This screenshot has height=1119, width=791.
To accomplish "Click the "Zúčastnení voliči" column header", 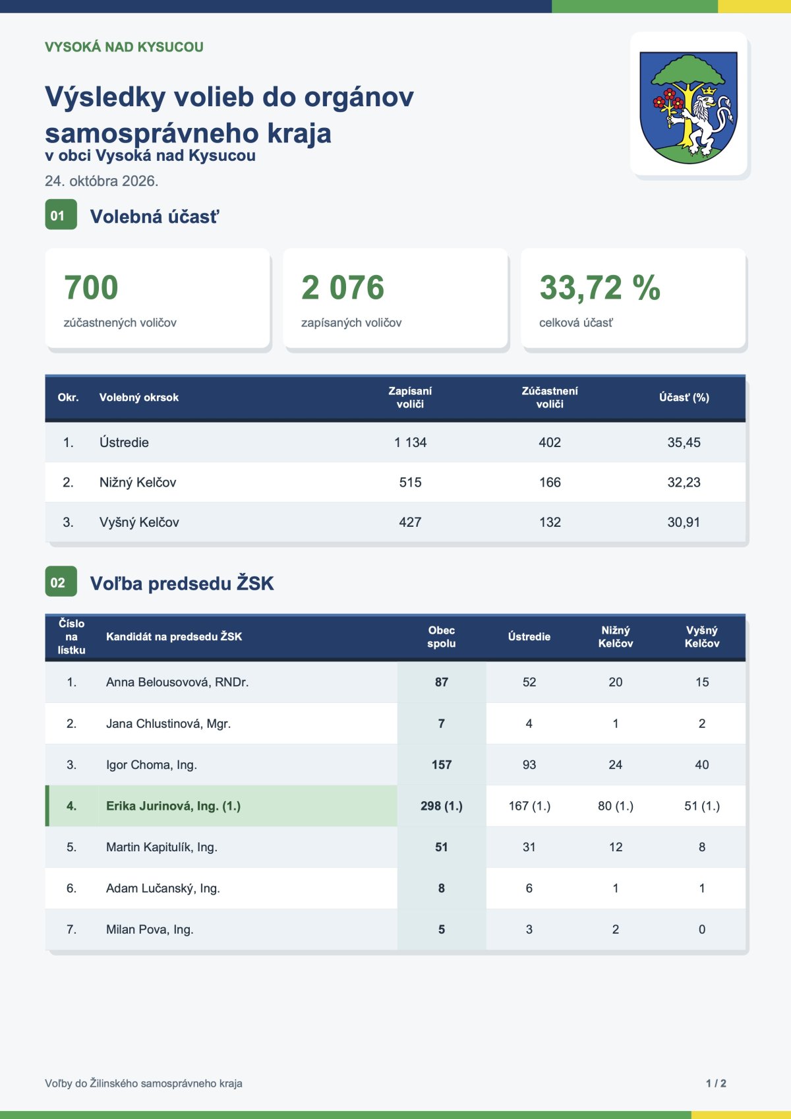I will pos(550,398).
